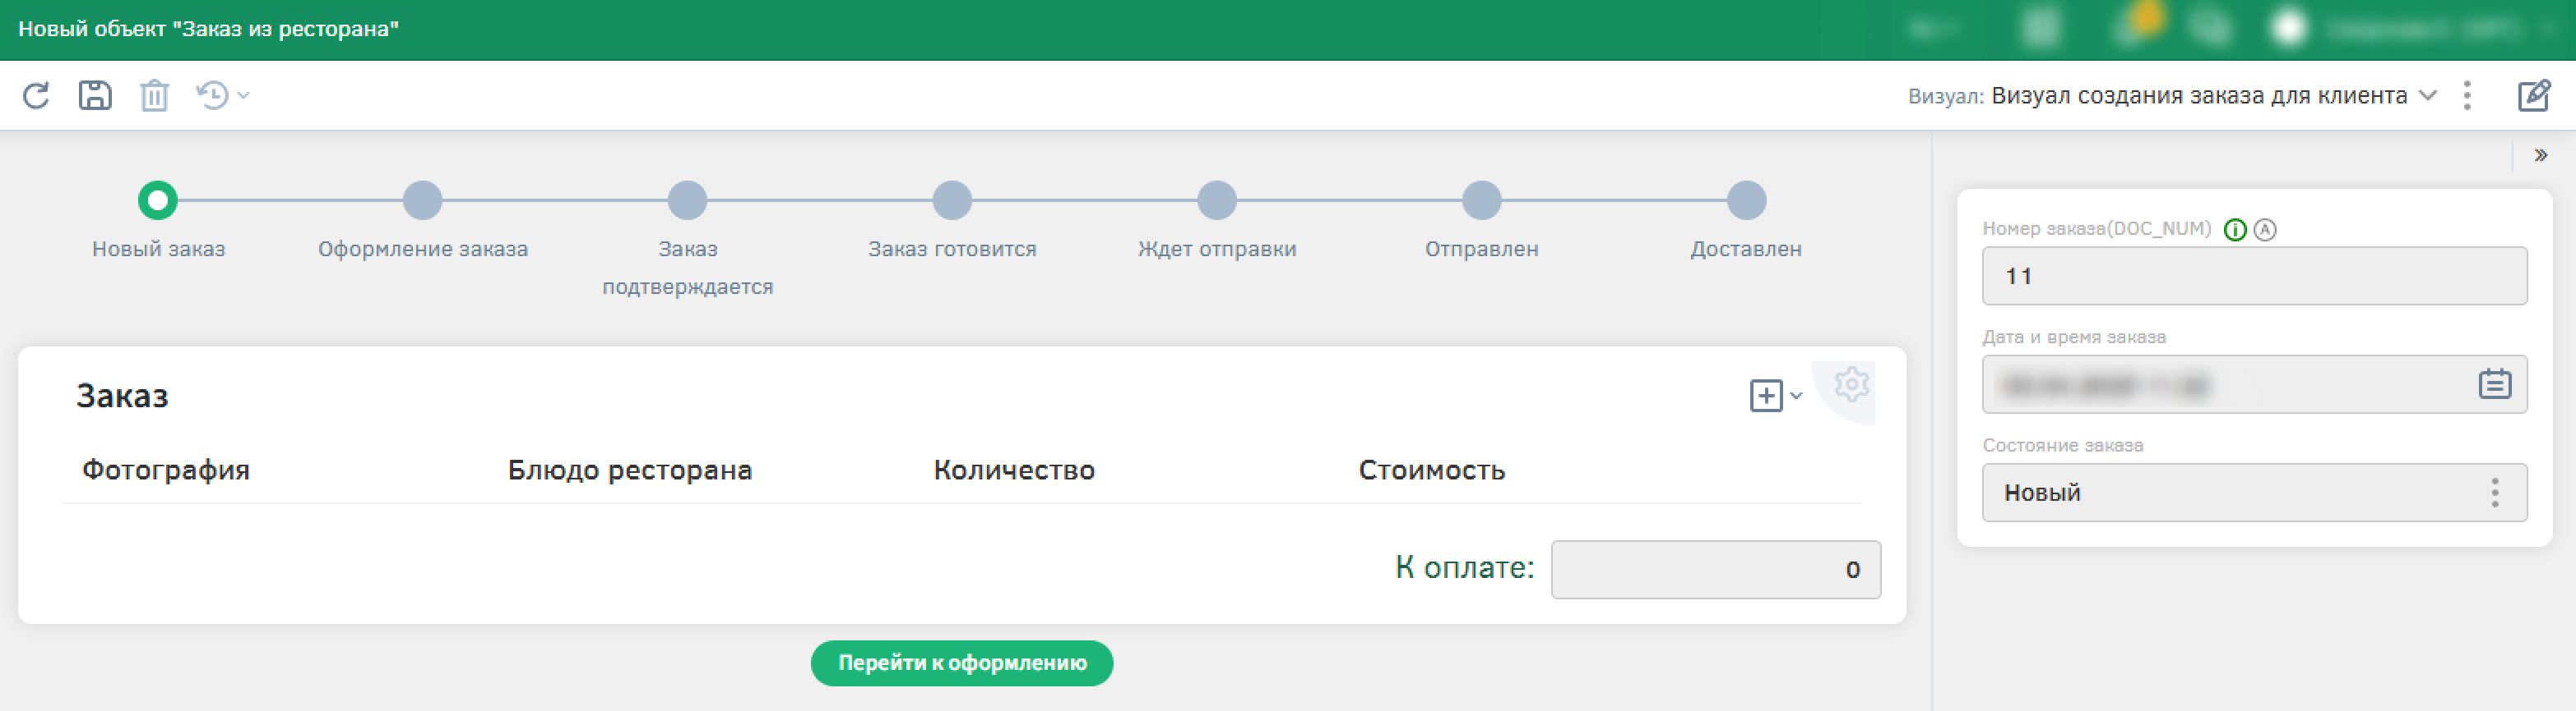2576x711 pixels.
Task: Click the К оплате total field
Action: coord(1715,569)
